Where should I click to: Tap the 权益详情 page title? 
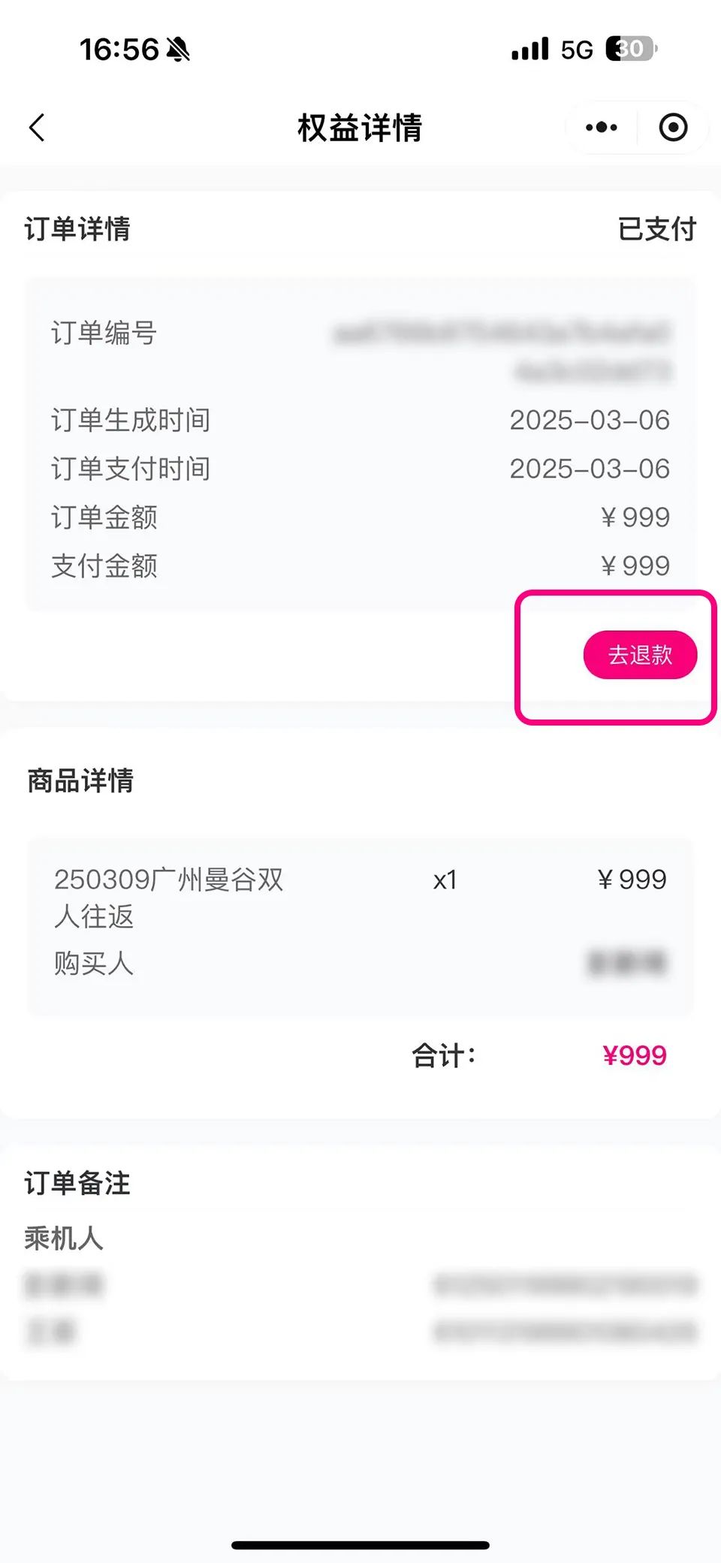(360, 128)
